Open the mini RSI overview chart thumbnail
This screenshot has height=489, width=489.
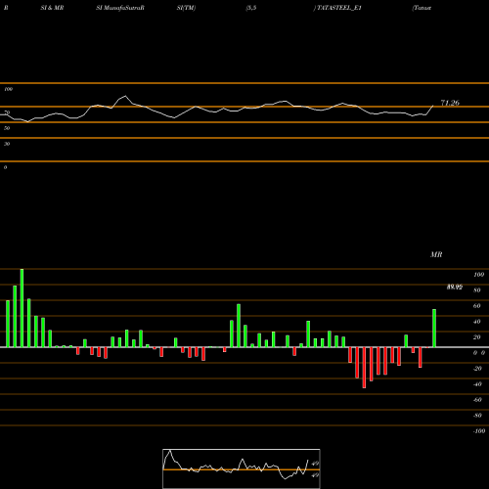pos(242,468)
